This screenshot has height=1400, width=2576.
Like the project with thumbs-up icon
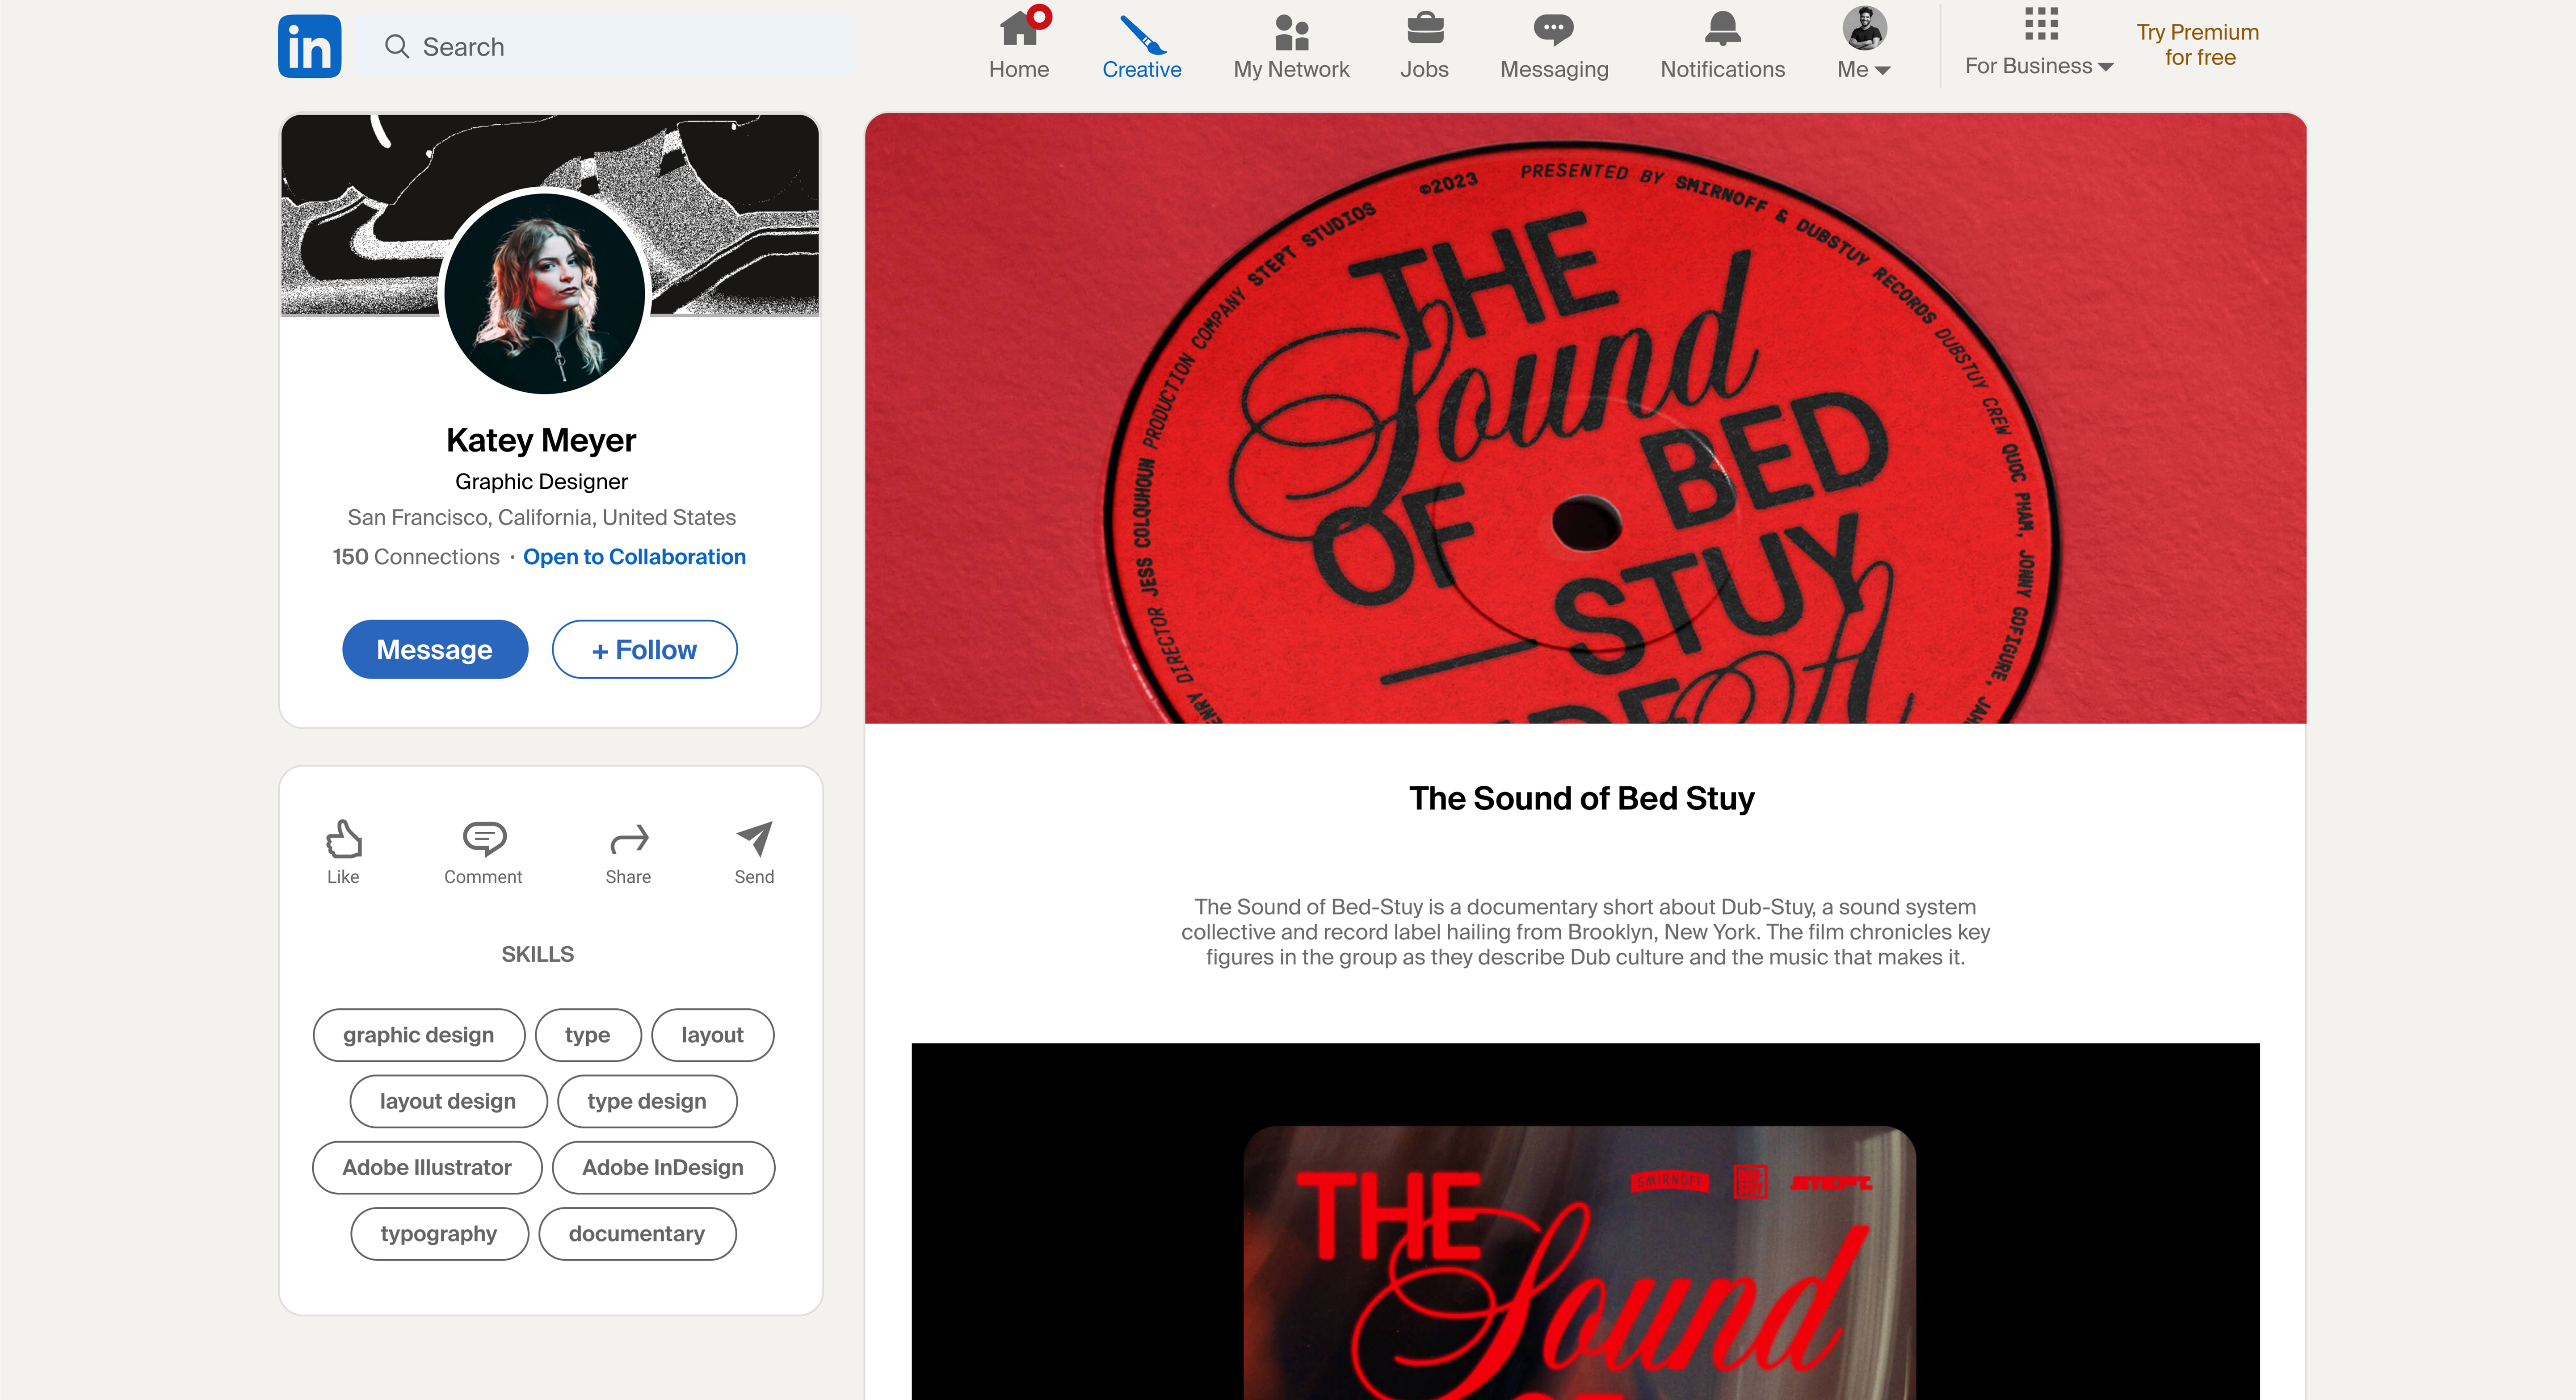pyautogui.click(x=343, y=839)
